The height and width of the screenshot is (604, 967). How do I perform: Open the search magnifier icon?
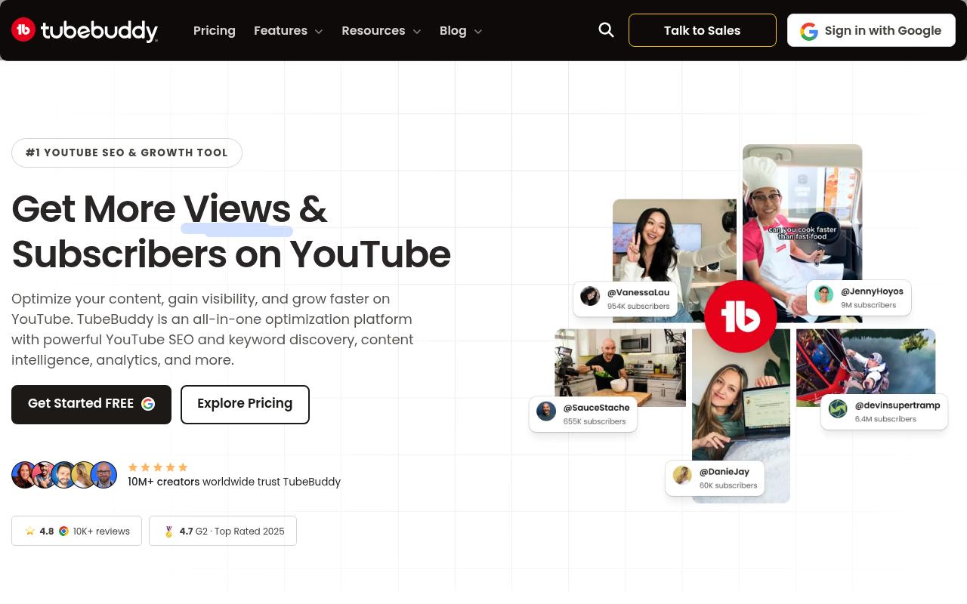(606, 29)
